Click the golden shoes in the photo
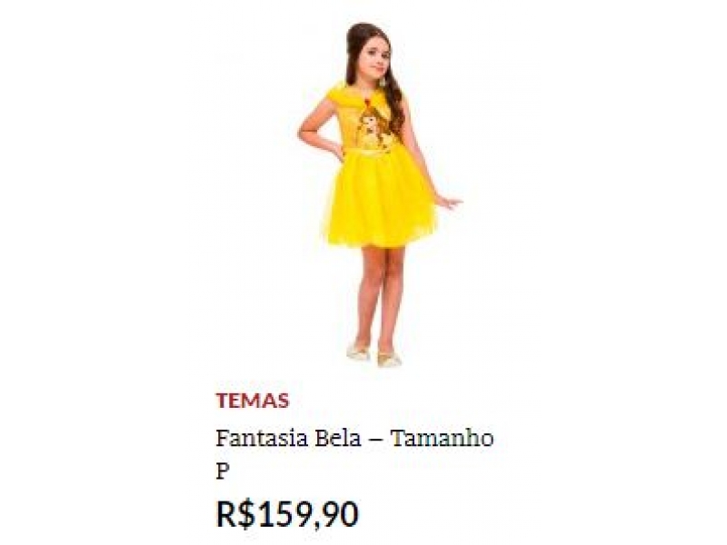The width and height of the screenshot is (727, 545). 373,356
